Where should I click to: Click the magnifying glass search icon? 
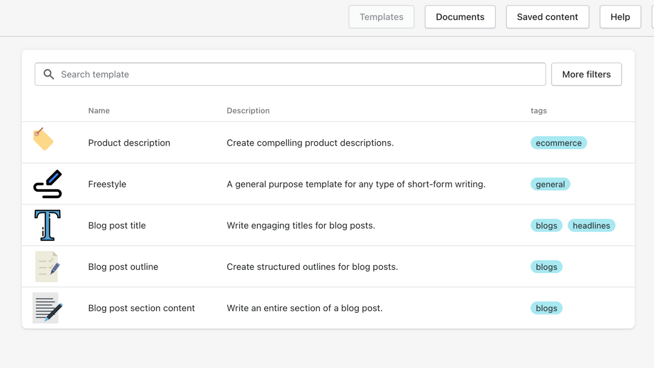[49, 74]
